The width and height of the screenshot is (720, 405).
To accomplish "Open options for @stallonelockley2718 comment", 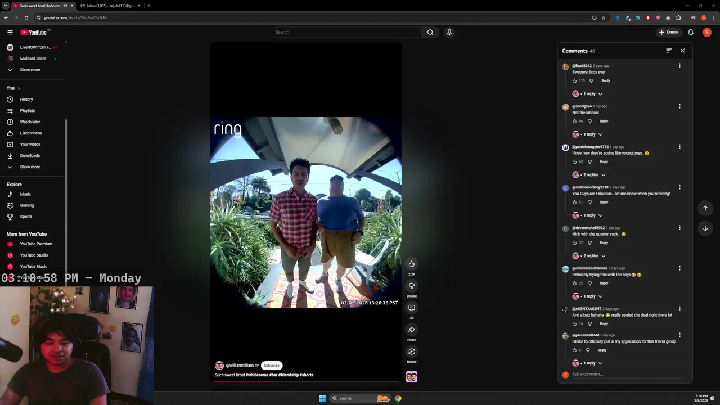I will [679, 187].
